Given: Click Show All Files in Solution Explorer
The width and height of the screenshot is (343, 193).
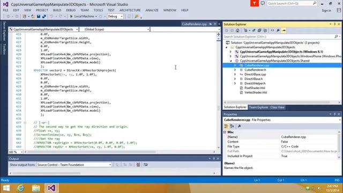Looking at the screenshot, I should (x=265, y=31).
